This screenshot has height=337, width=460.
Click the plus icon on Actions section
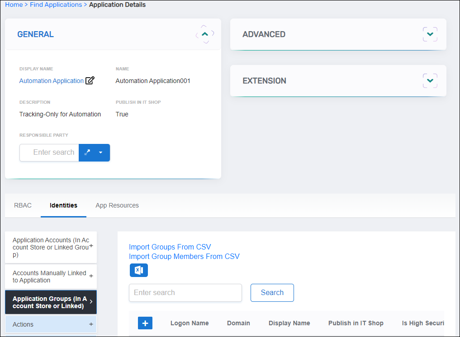pos(92,324)
